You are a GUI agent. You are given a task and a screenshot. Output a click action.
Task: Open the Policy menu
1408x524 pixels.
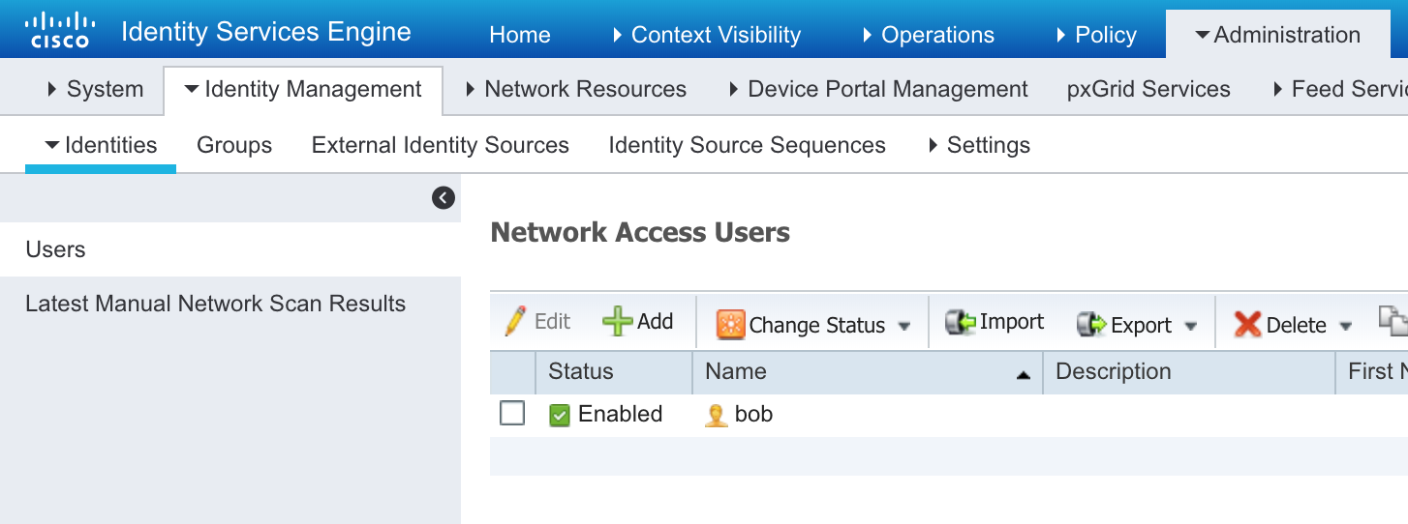pyautogui.click(x=1096, y=35)
